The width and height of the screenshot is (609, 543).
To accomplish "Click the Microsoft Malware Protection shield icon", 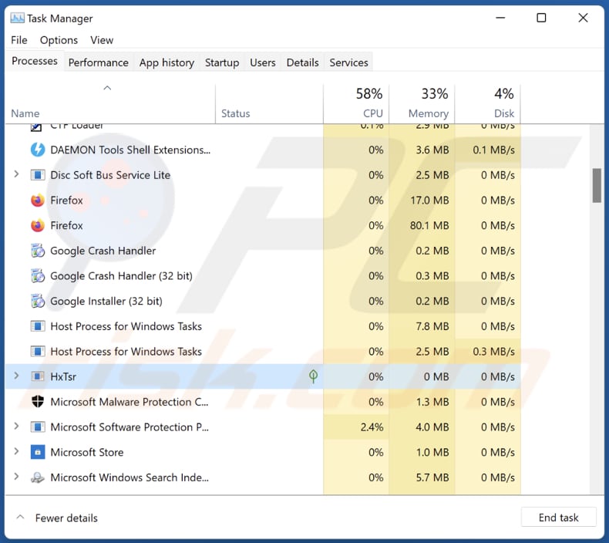I will tap(38, 402).
